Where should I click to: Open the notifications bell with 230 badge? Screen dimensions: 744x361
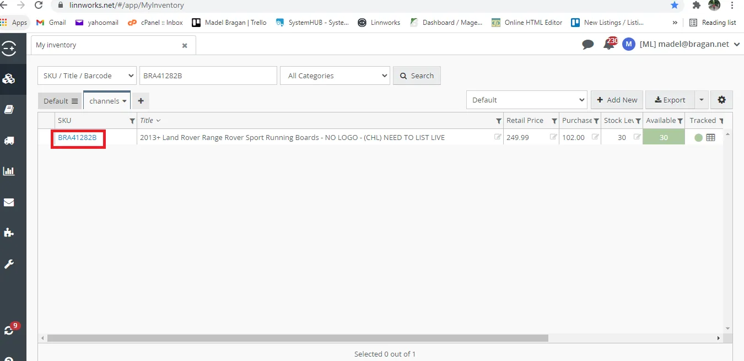[x=610, y=44]
